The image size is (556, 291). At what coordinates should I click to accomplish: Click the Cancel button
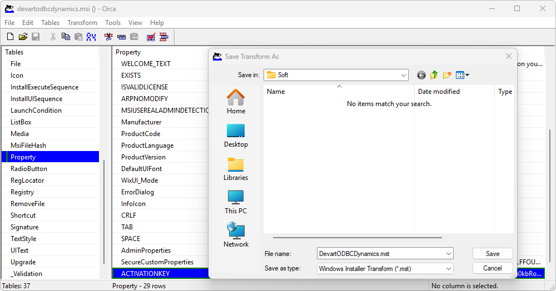[x=493, y=268]
